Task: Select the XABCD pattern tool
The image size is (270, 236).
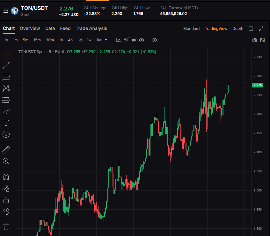Action: pyautogui.click(x=6, y=88)
